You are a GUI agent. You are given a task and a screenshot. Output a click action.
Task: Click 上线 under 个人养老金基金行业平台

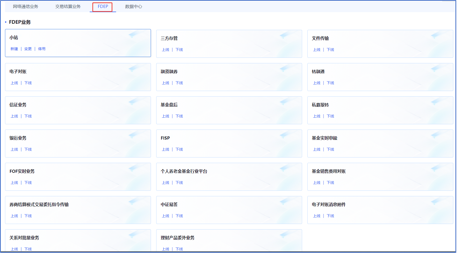(166, 183)
